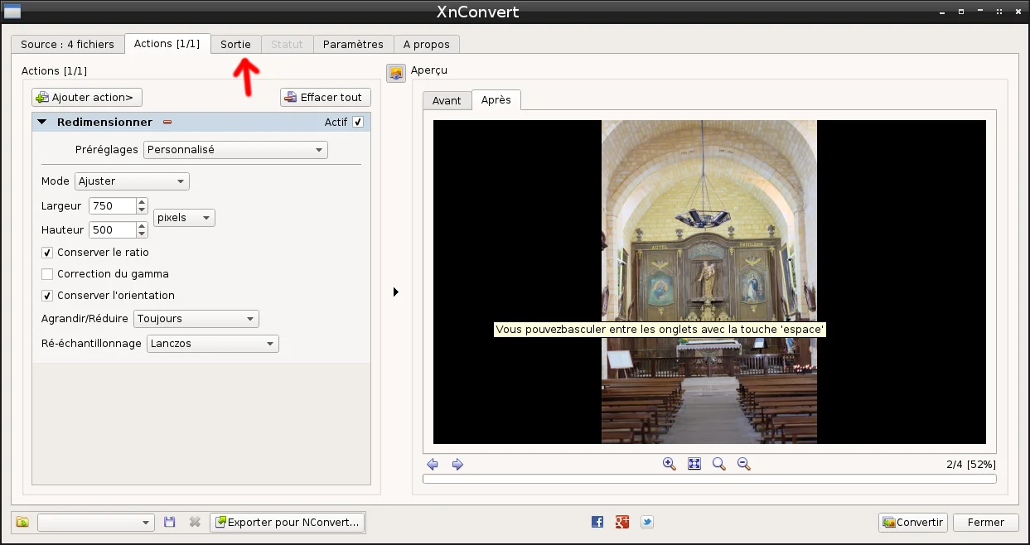Image resolution: width=1030 pixels, height=545 pixels.
Task: Fit preview image to window
Action: tap(694, 464)
